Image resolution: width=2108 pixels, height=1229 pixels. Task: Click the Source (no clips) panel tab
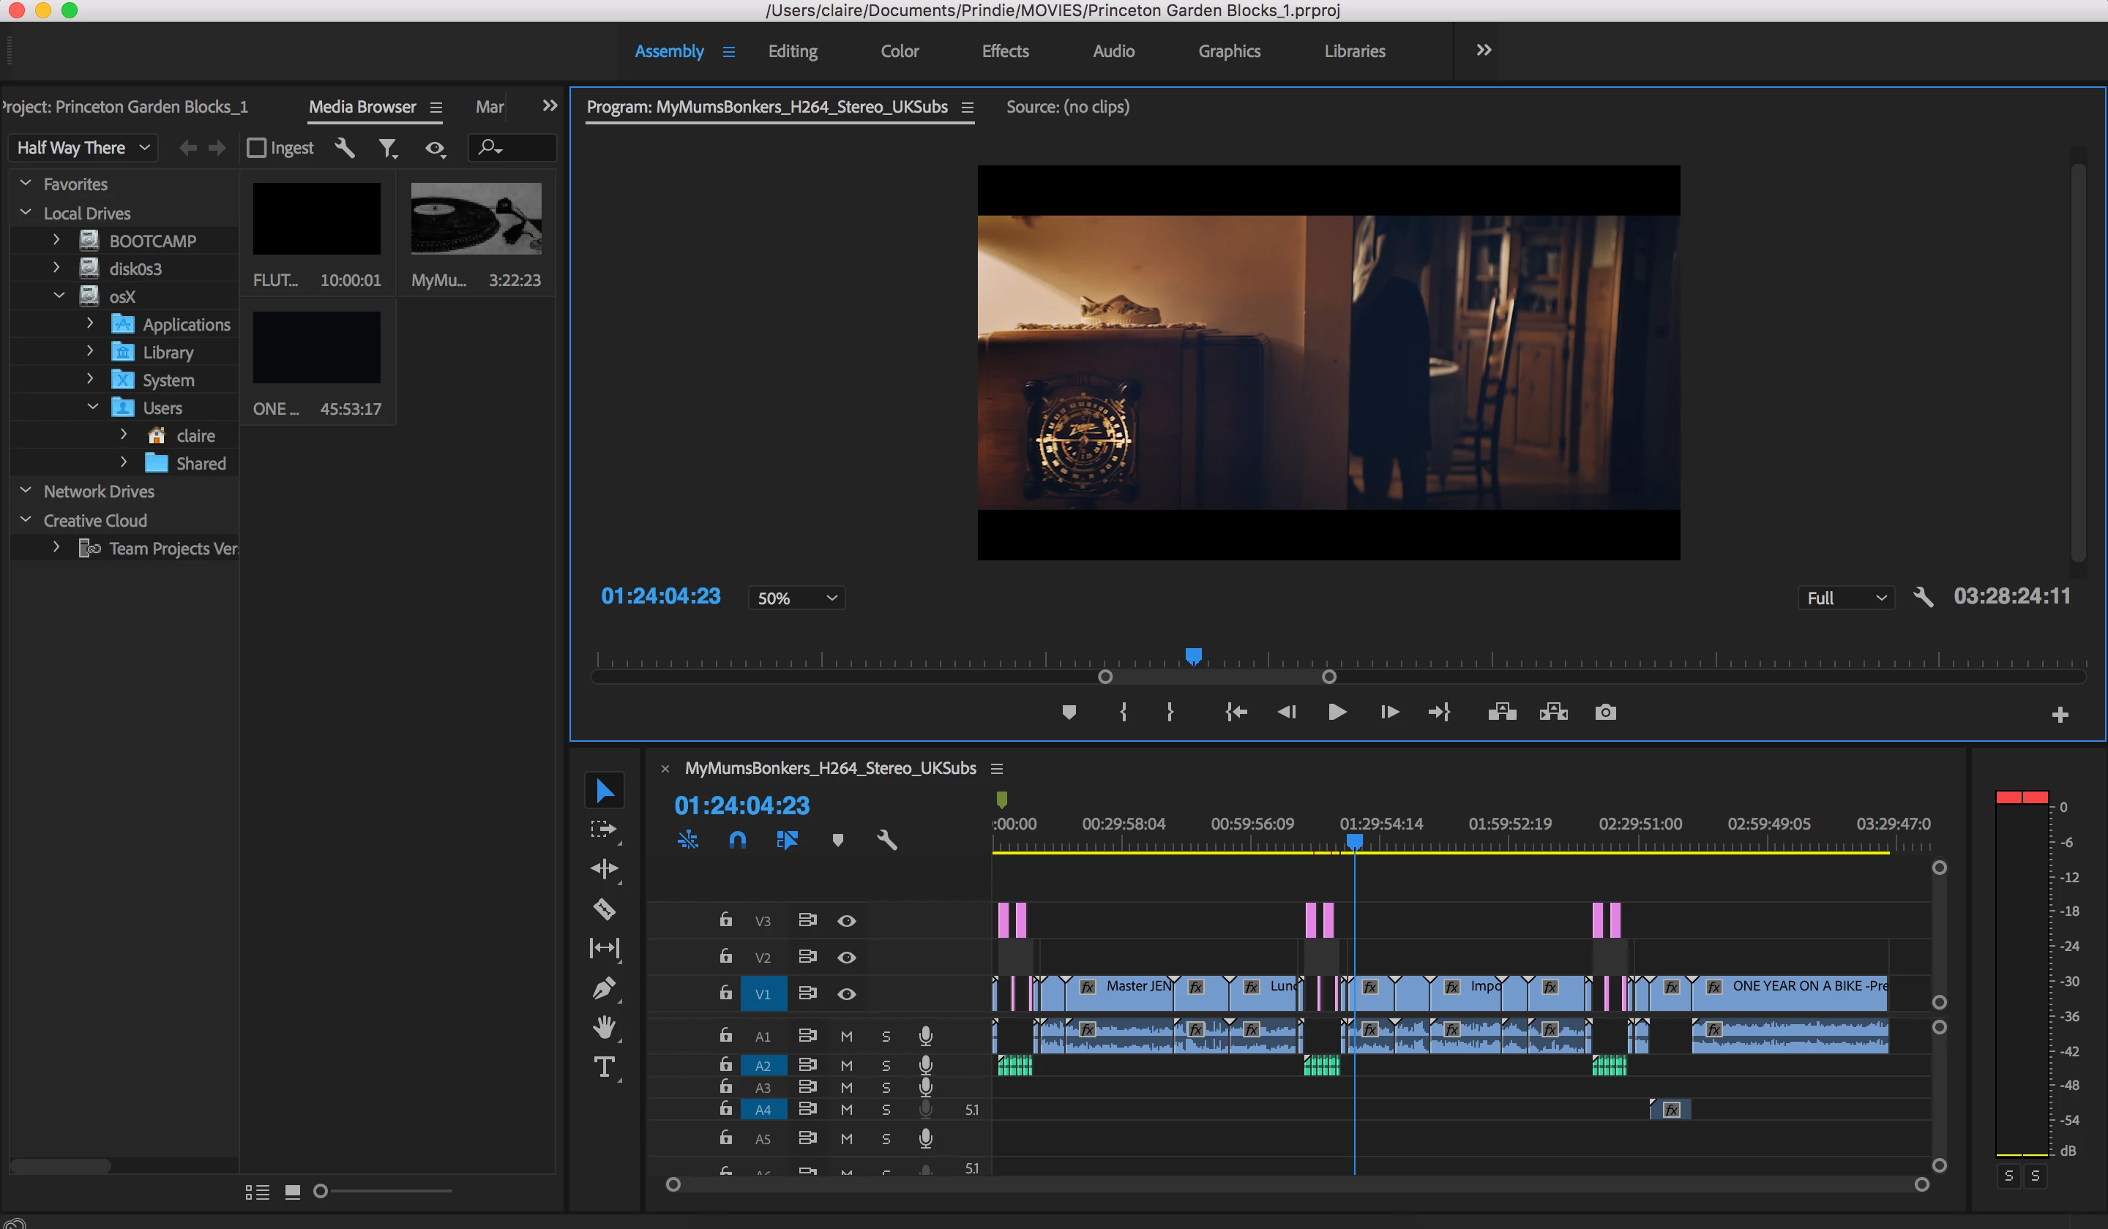[x=1066, y=107]
